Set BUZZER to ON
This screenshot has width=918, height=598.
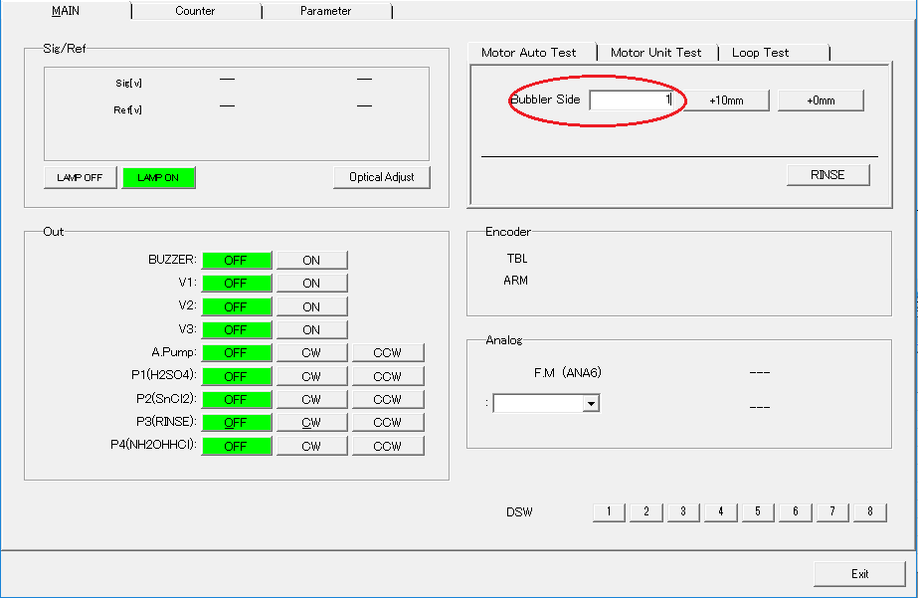[311, 260]
